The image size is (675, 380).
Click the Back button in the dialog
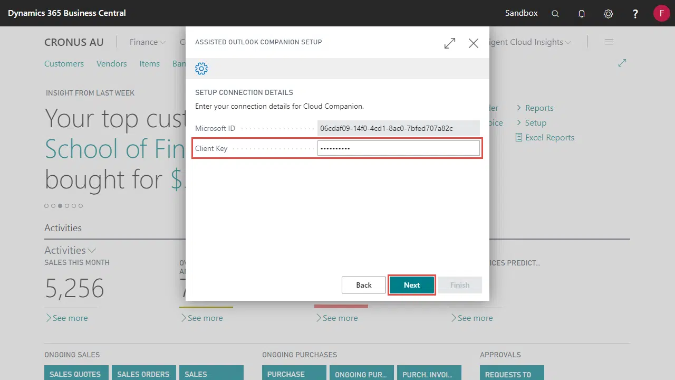pyautogui.click(x=364, y=285)
